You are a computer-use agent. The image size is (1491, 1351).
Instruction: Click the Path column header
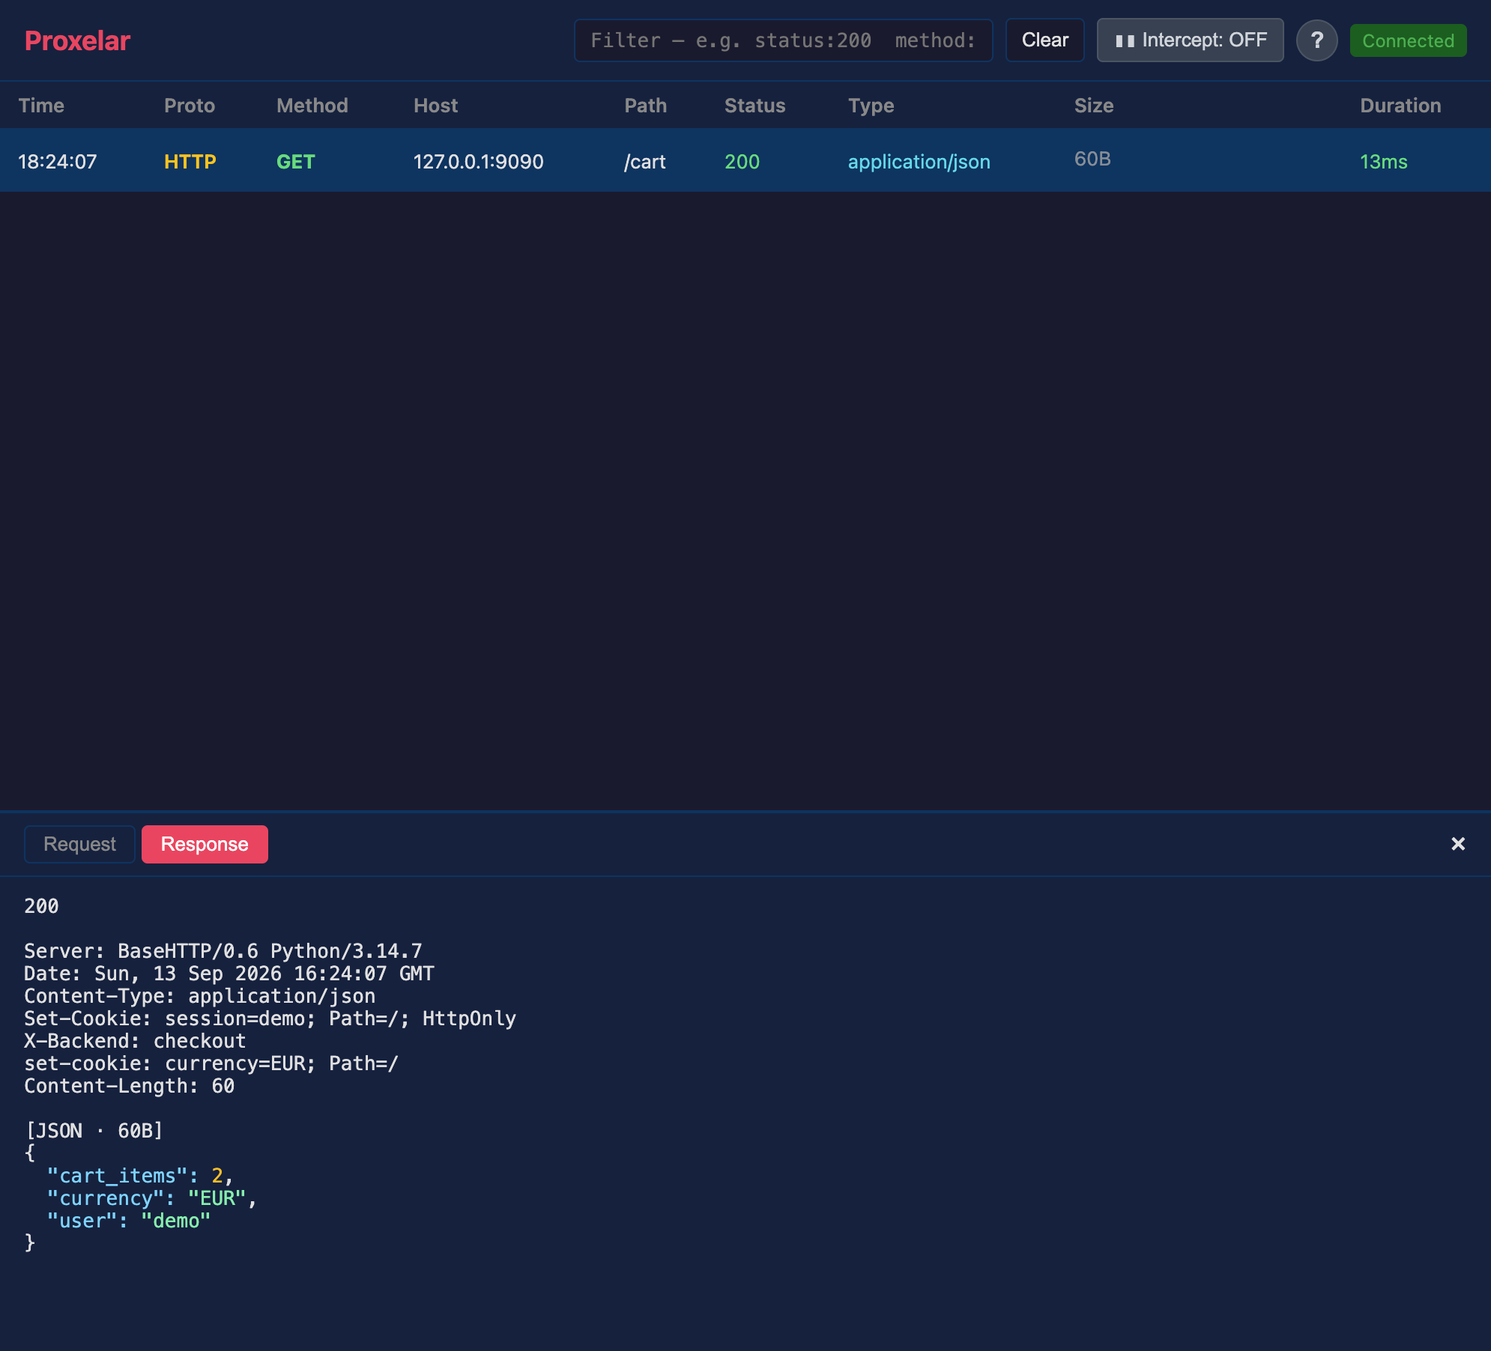point(645,106)
